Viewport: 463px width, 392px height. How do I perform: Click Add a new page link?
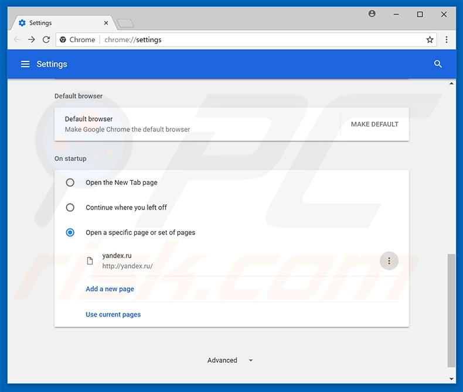click(110, 289)
